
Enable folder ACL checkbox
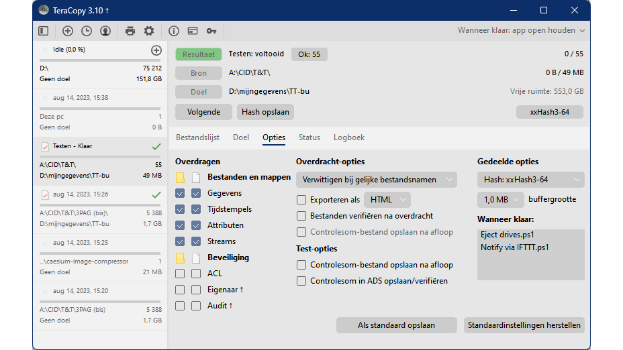tap(180, 274)
